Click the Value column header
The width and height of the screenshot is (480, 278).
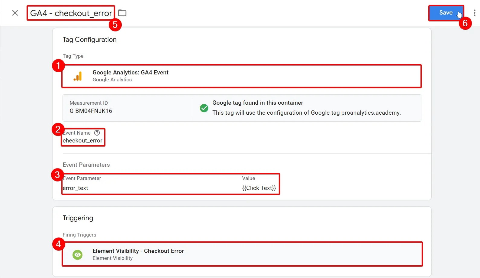[249, 178]
